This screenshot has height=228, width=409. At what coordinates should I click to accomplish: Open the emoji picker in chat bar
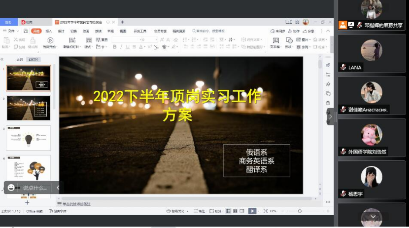click(x=11, y=188)
